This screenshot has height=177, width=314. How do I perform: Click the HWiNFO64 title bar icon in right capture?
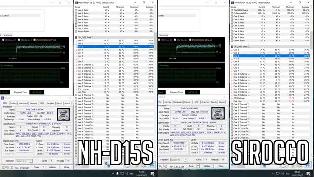pos(232,3)
